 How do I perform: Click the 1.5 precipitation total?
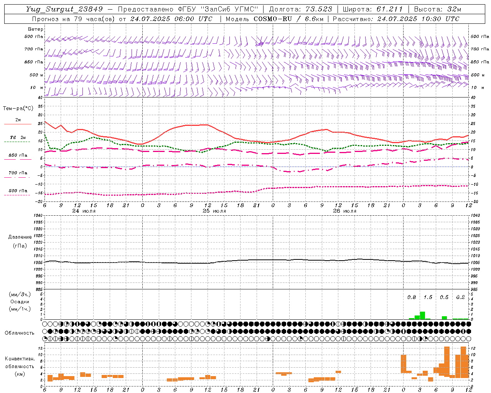tap(428, 297)
